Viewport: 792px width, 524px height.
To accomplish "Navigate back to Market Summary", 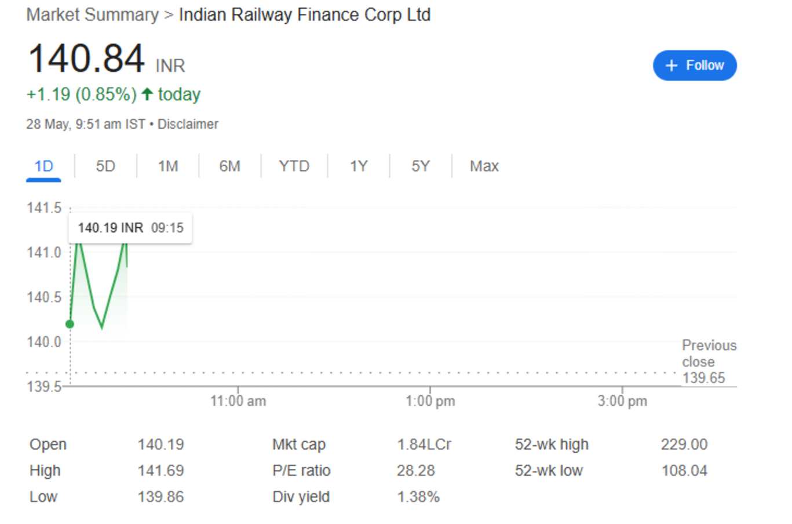I will click(92, 14).
